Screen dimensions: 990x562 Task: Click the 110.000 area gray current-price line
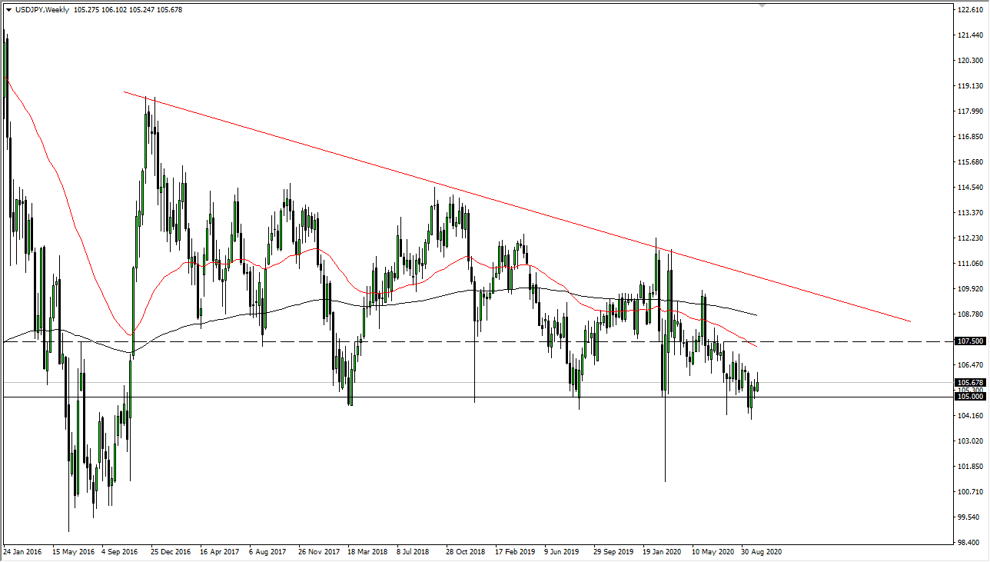(461, 382)
